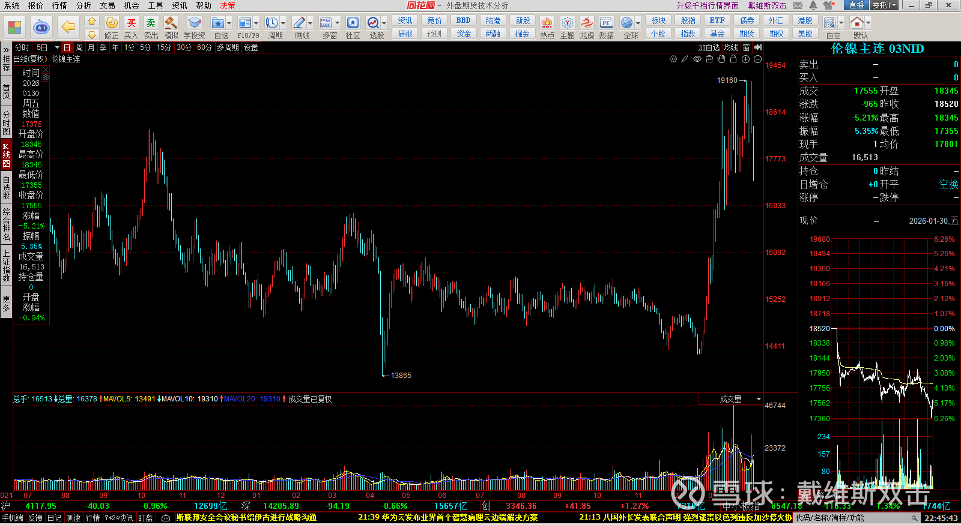Click the 加自选 add-to-watchlist button

(x=709, y=47)
